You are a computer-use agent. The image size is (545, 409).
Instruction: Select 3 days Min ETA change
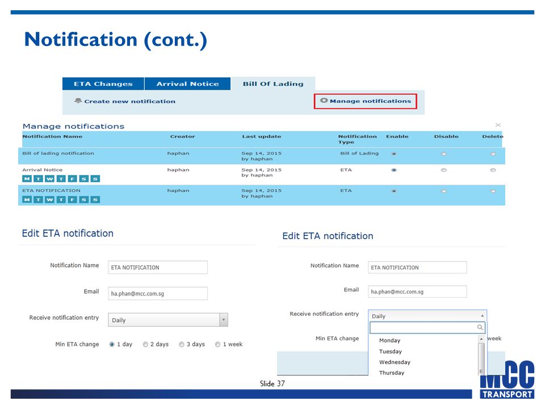pos(182,344)
